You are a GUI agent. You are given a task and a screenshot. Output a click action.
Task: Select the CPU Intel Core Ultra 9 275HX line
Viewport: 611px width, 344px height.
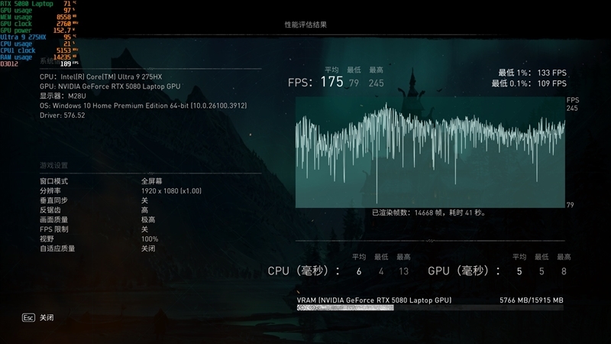point(101,77)
